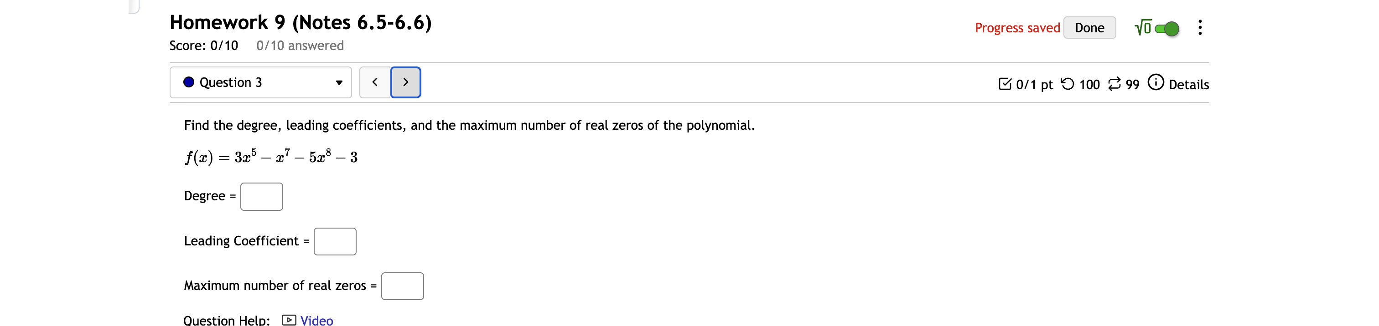
Task: Go back using the left chevron arrow
Action: click(x=374, y=82)
